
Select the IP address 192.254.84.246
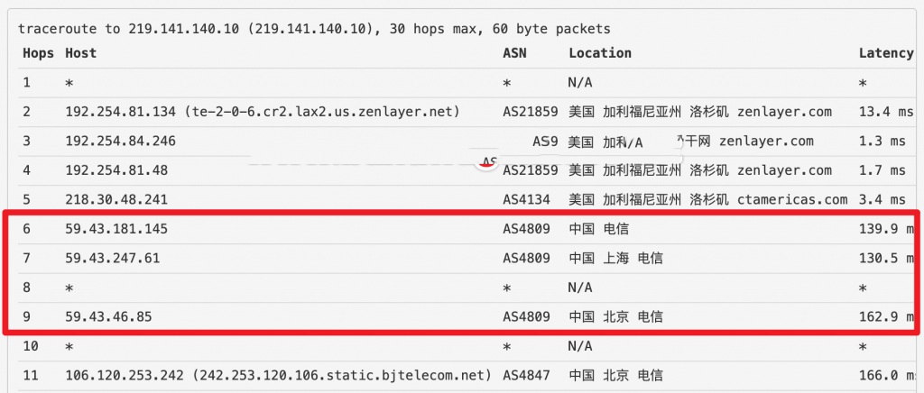click(121, 141)
